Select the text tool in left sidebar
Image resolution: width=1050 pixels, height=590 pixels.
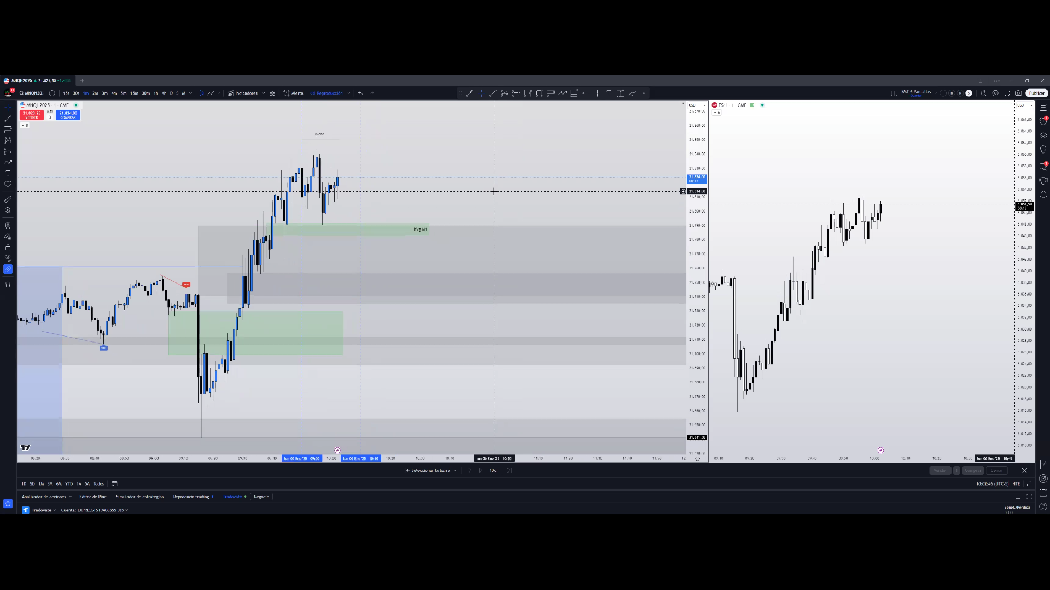click(x=8, y=173)
